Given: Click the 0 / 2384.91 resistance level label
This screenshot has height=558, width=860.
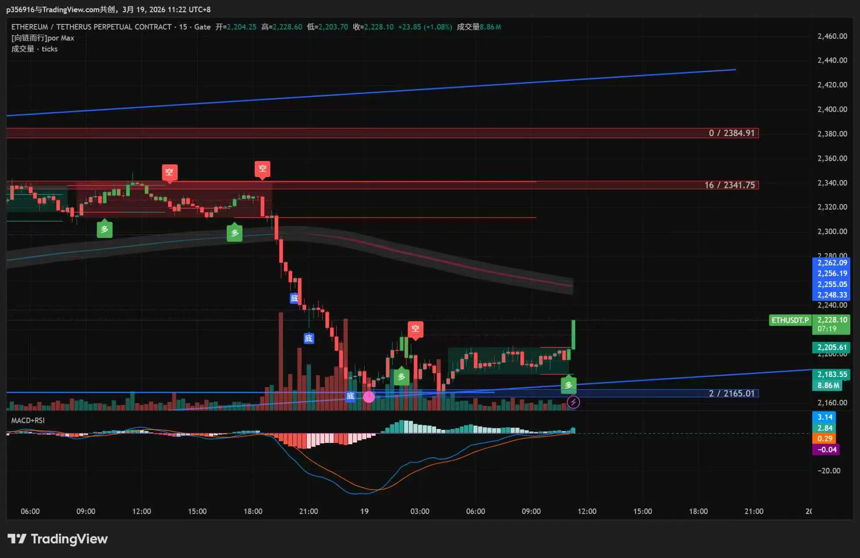Looking at the screenshot, I should pyautogui.click(x=731, y=133).
